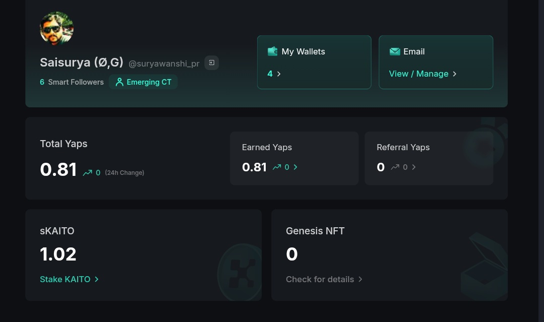The height and width of the screenshot is (322, 544).
Task: Click the page vertical scrollbar
Action: pos(541,161)
